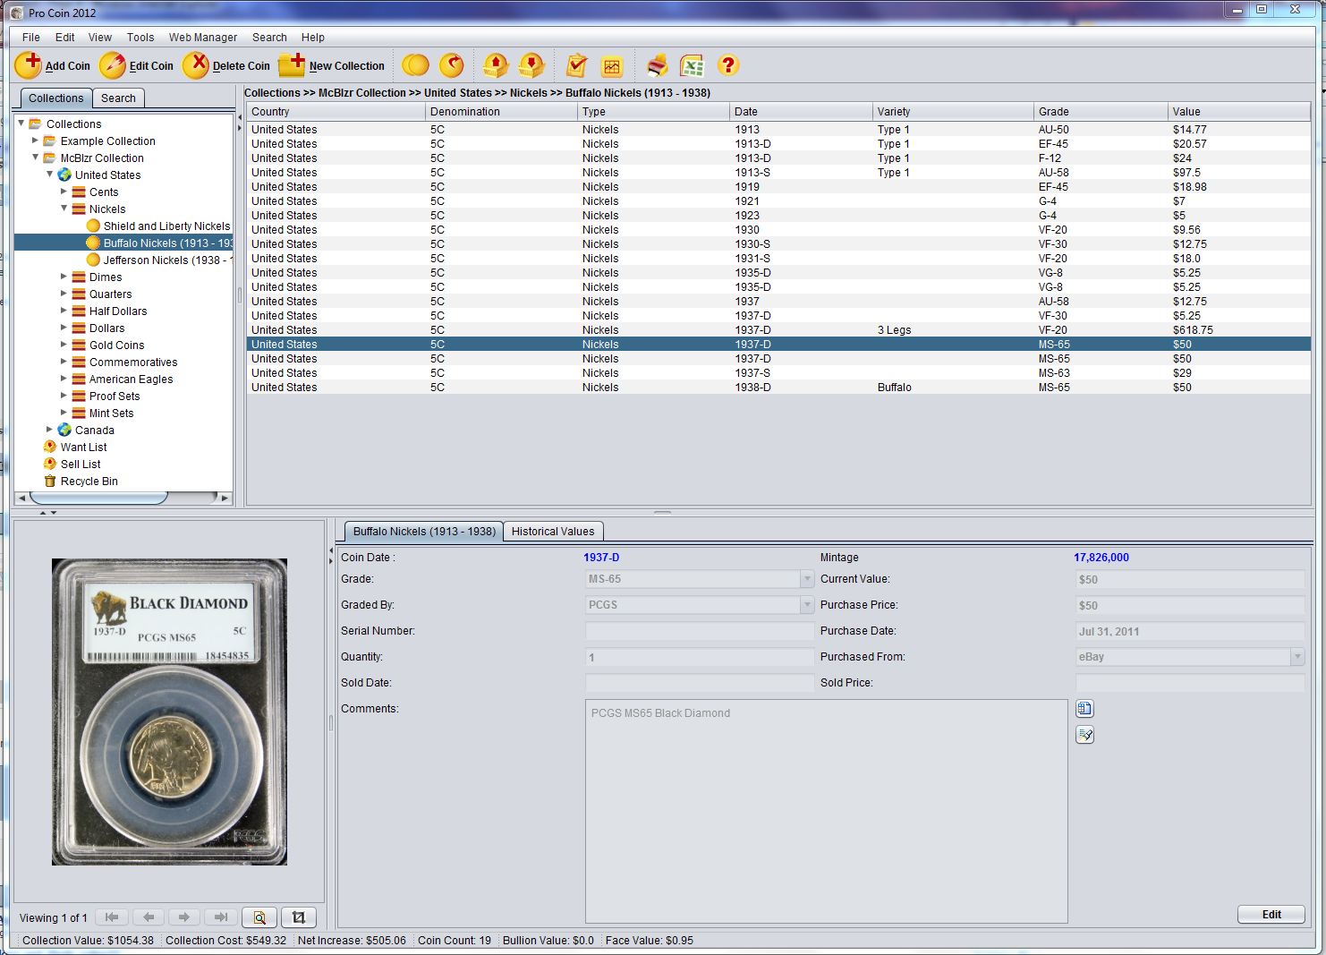1326x955 pixels.
Task: Expand the Canada tree node
Action: (50, 430)
